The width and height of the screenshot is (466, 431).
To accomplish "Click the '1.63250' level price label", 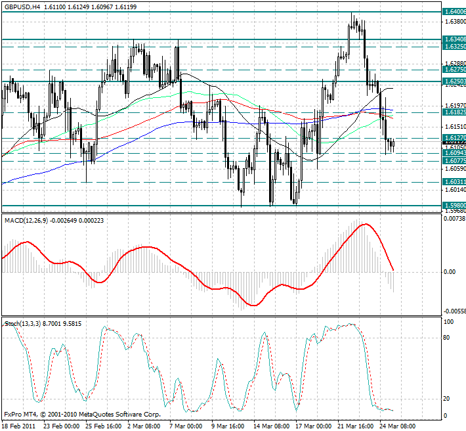I will pos(454,47).
